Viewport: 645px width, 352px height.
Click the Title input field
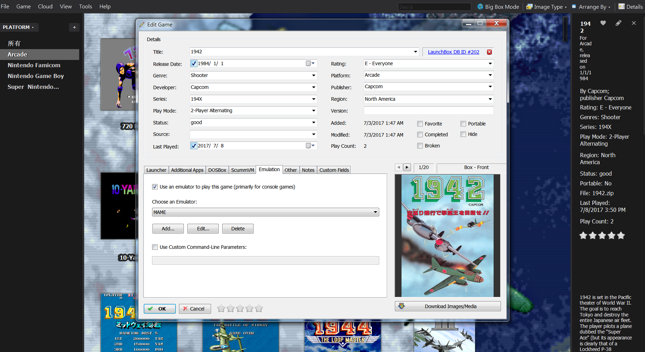coord(304,52)
